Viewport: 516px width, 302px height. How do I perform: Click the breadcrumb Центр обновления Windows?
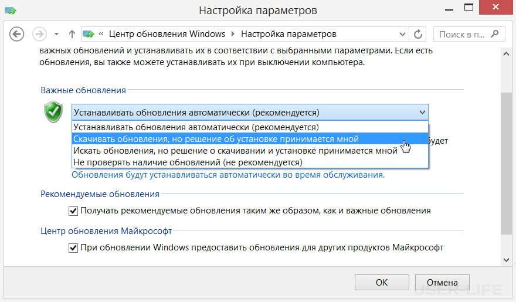tap(167, 34)
